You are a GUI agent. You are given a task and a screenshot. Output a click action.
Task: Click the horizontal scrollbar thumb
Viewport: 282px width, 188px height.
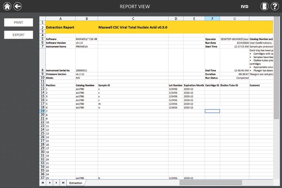coord(211,183)
